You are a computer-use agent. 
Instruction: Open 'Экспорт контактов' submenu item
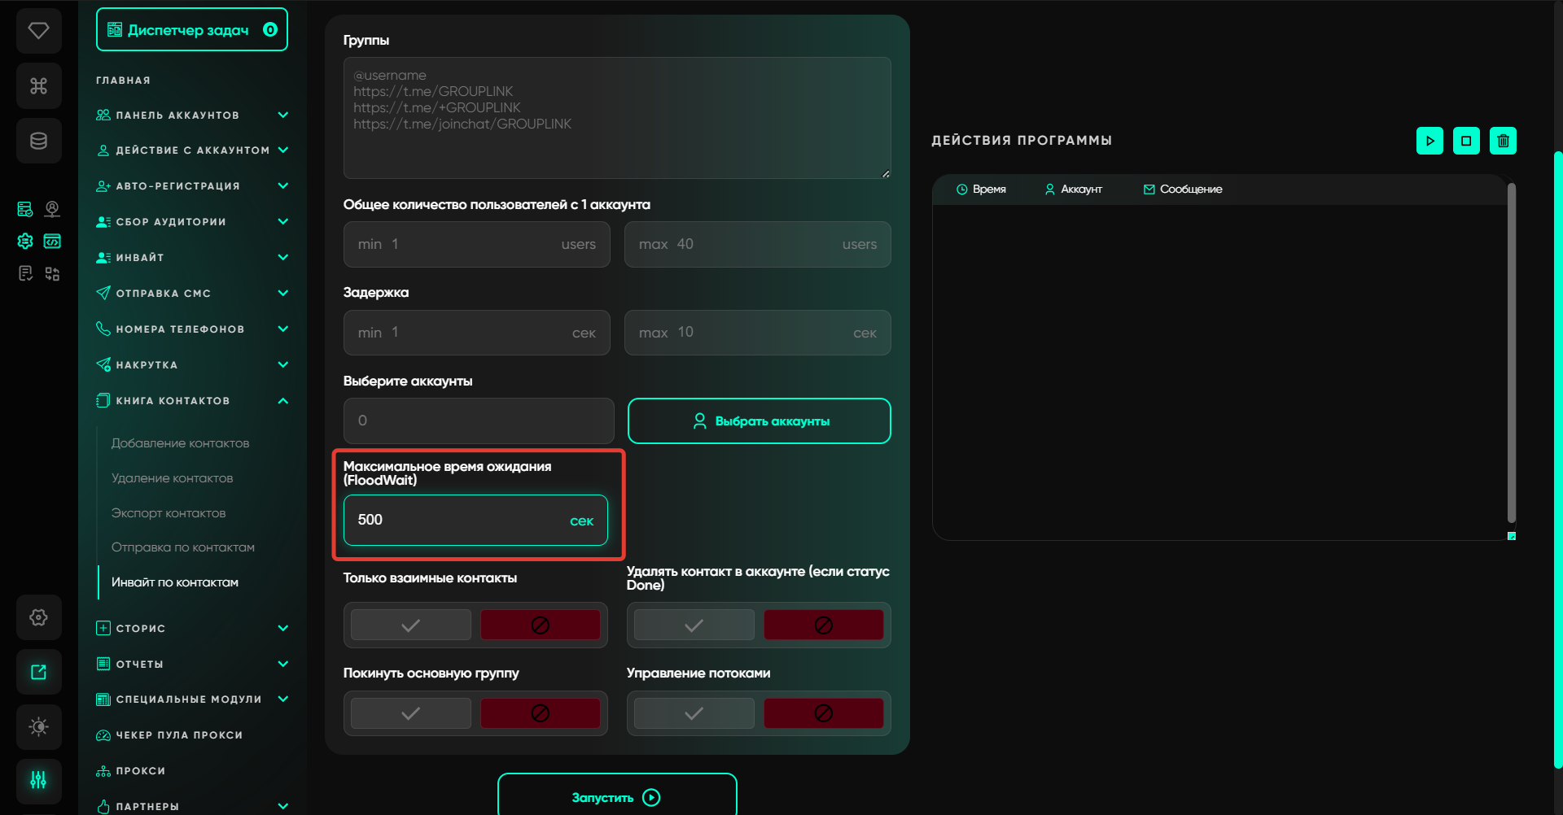tap(169, 513)
